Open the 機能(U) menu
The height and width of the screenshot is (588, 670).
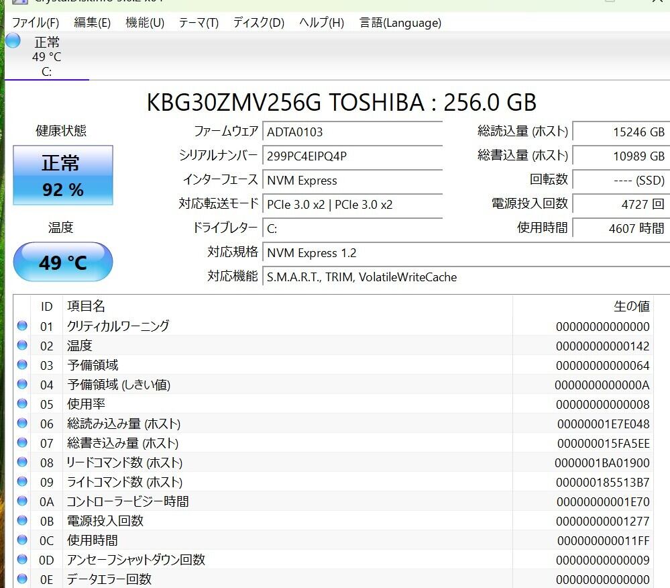(x=145, y=22)
